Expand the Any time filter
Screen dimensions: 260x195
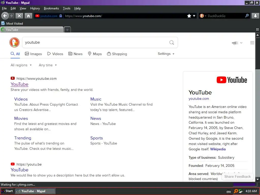point(48,65)
